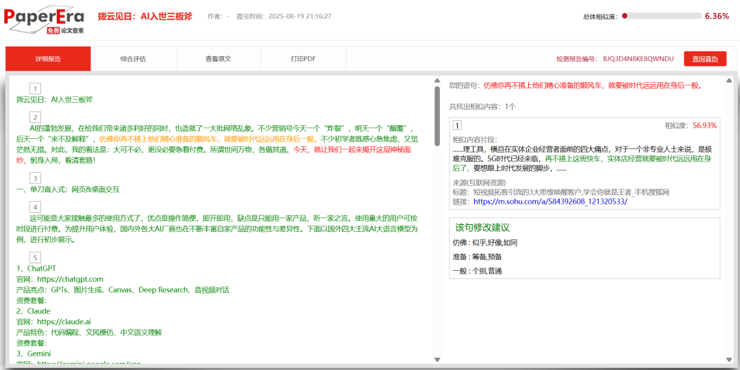
Task: Select paragraph number box 4
Action: (x=36, y=207)
